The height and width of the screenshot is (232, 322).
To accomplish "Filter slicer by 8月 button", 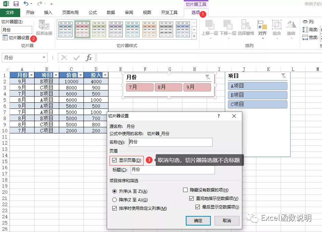I will pyautogui.click(x=168, y=87).
